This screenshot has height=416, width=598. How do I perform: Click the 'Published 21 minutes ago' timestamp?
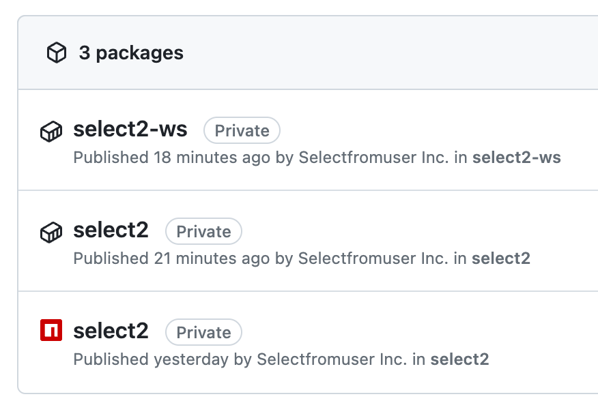pos(171,258)
